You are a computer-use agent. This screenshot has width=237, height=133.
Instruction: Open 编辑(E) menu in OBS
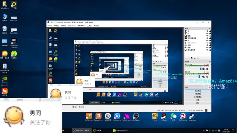(56, 26)
